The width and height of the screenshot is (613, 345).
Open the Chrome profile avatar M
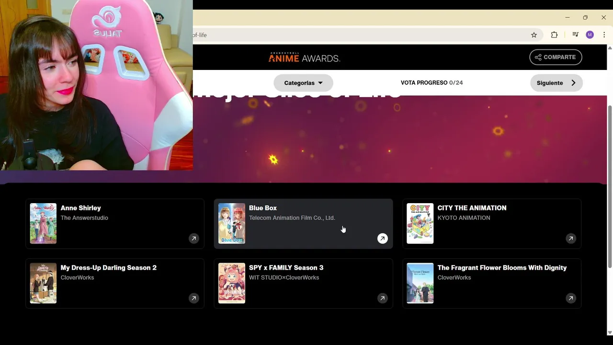click(590, 35)
